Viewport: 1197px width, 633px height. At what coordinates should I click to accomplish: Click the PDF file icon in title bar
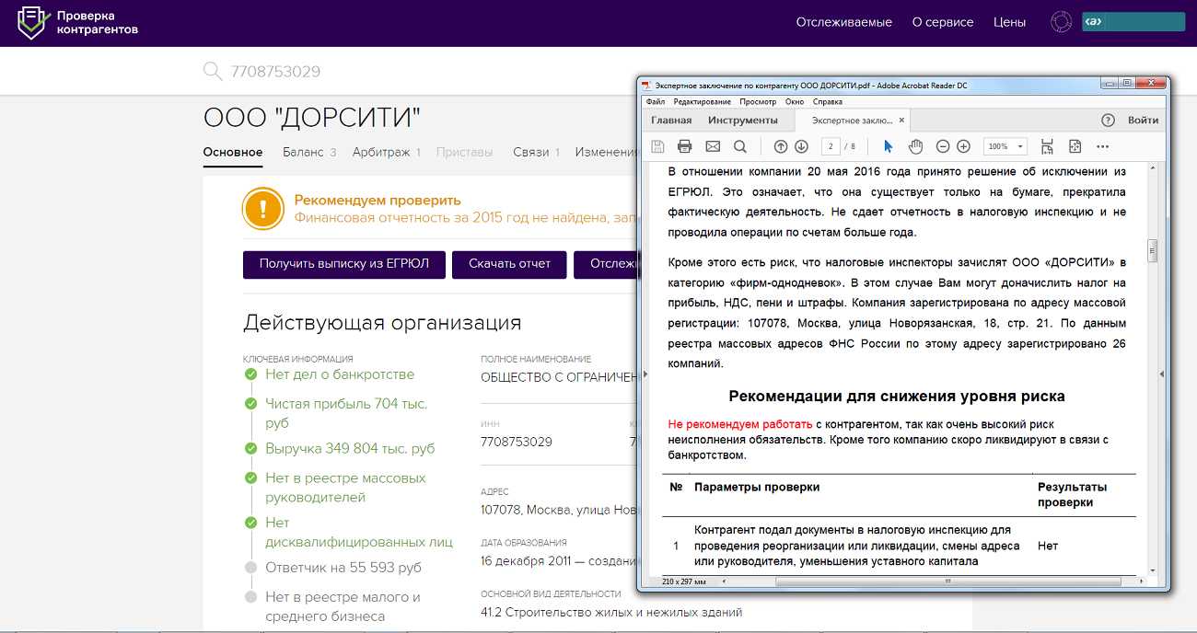click(x=646, y=85)
